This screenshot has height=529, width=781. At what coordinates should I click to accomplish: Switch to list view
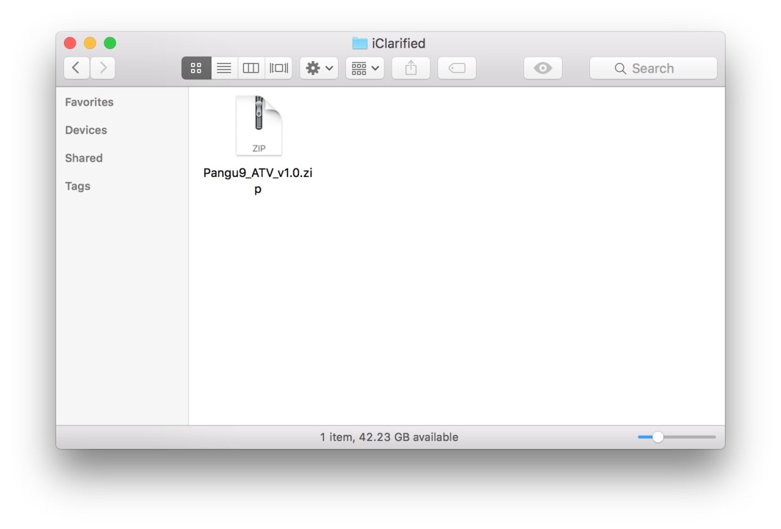(x=224, y=68)
